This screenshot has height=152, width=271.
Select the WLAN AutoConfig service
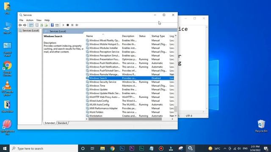(x=130, y=105)
